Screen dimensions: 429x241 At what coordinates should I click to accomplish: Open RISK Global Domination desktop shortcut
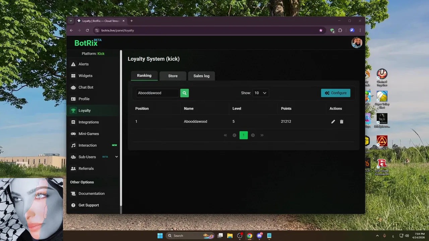point(382,167)
